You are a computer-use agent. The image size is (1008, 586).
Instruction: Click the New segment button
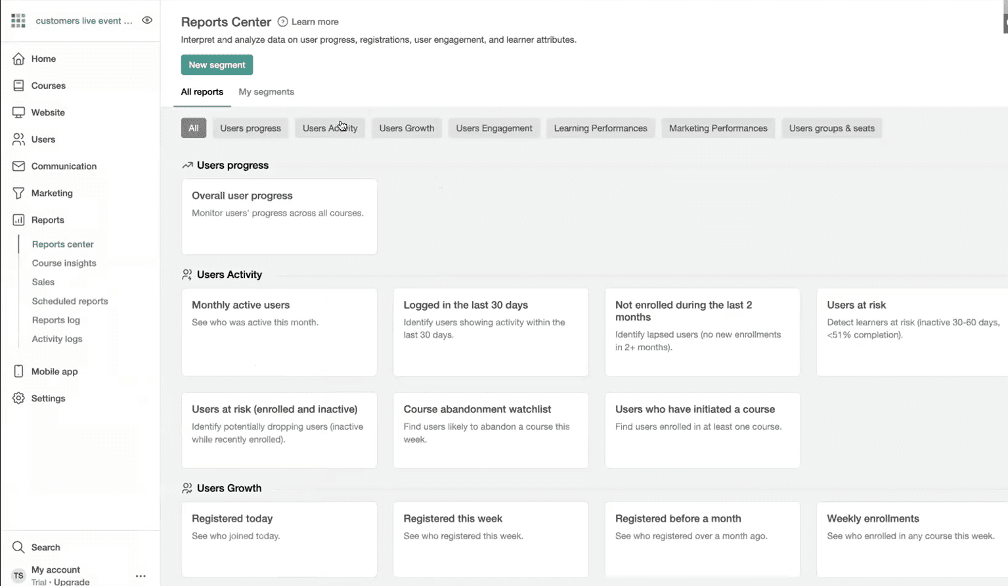pos(217,64)
